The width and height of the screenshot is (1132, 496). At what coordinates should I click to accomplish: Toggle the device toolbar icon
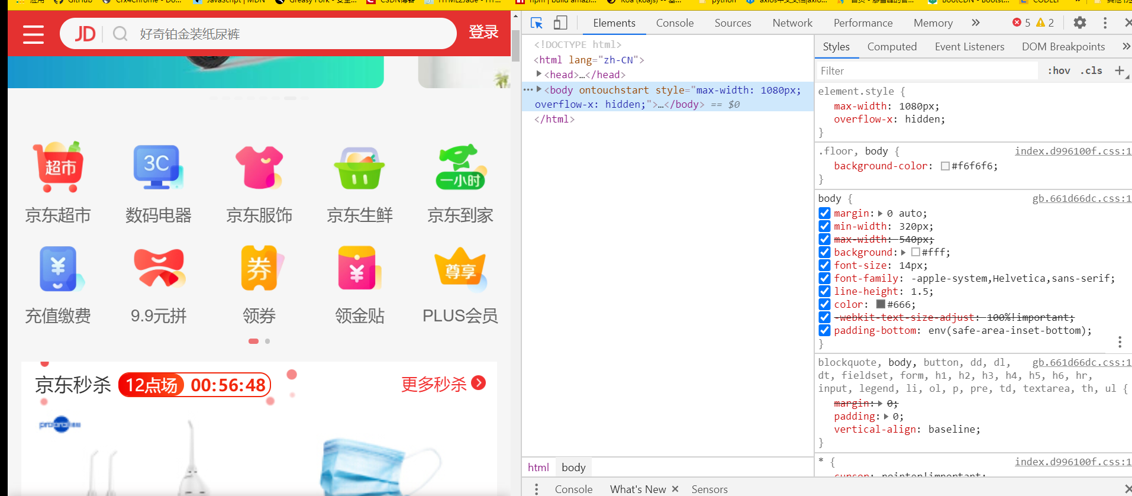coord(560,22)
